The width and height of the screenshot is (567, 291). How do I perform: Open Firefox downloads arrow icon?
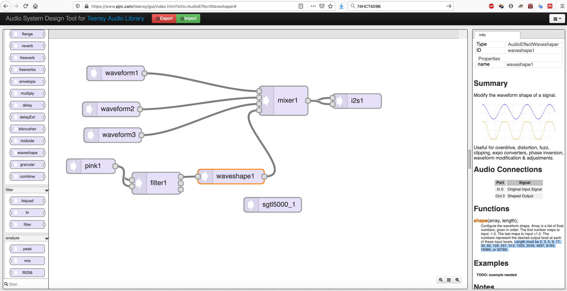(x=341, y=6)
